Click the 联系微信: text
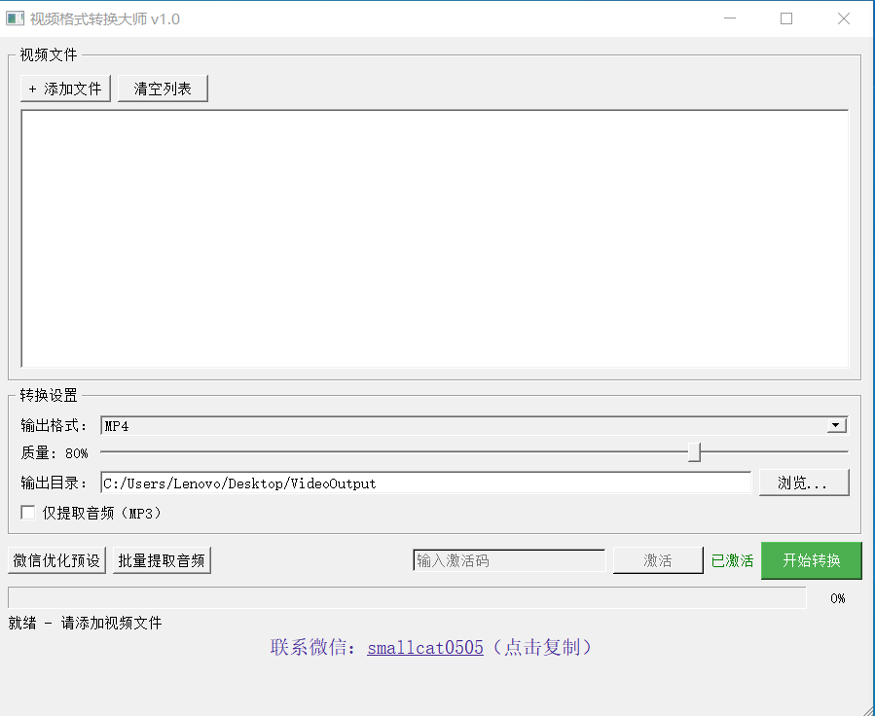The image size is (875, 716). [313, 647]
